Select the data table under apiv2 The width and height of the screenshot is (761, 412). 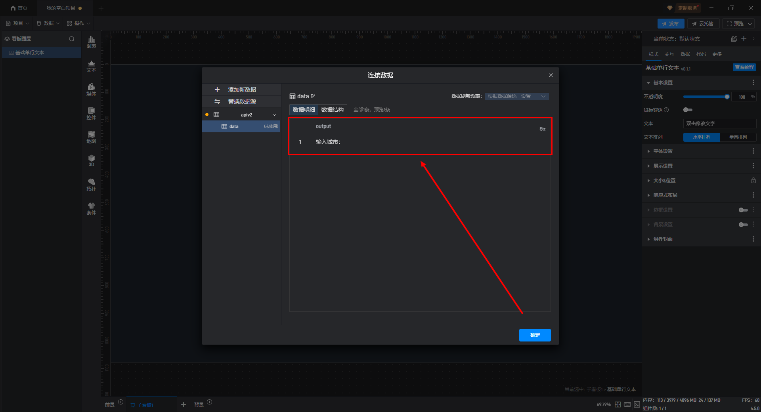coord(241,126)
